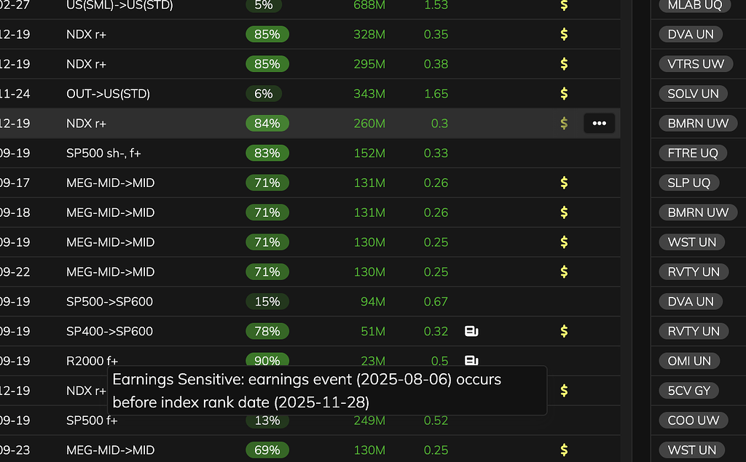746x462 pixels.
Task: Click the news icon in the R2000 f+ row
Action: (x=471, y=360)
